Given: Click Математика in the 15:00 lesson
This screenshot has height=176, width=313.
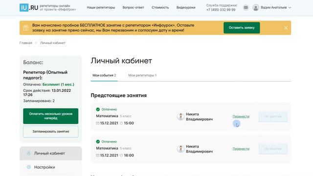Looking at the screenshot, I should tap(107, 116).
